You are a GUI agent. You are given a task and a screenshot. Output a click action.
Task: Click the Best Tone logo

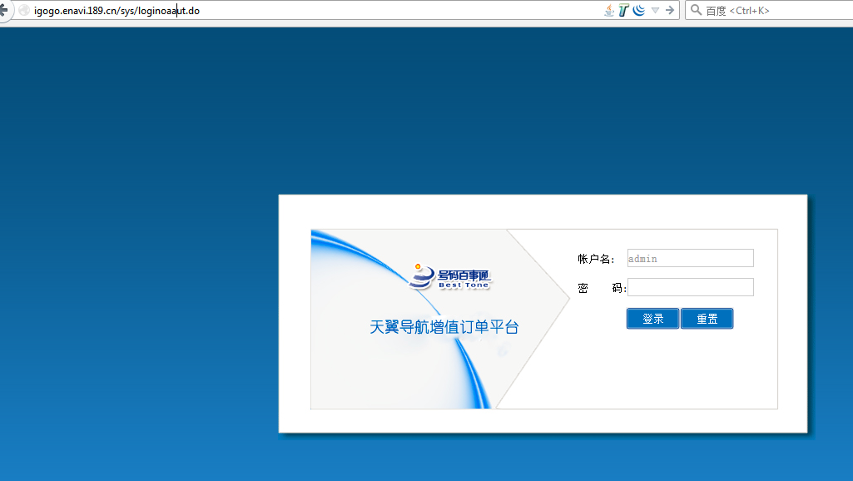(x=449, y=277)
